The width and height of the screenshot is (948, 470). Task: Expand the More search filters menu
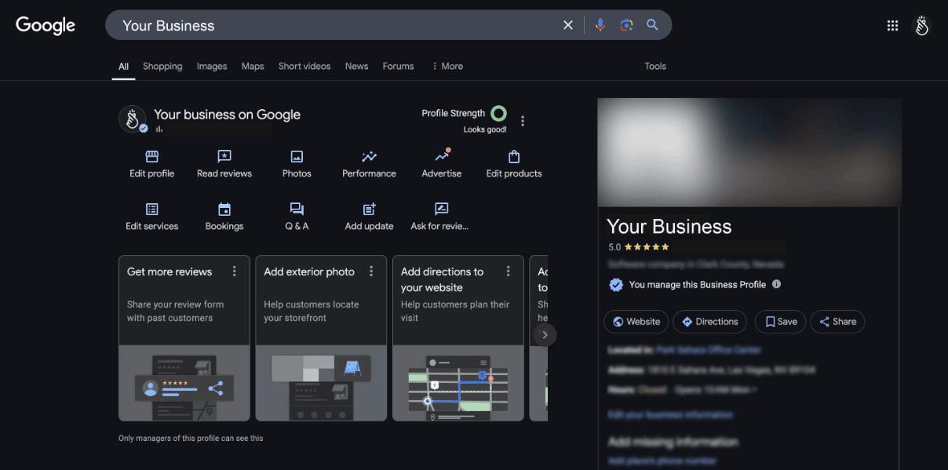447,66
